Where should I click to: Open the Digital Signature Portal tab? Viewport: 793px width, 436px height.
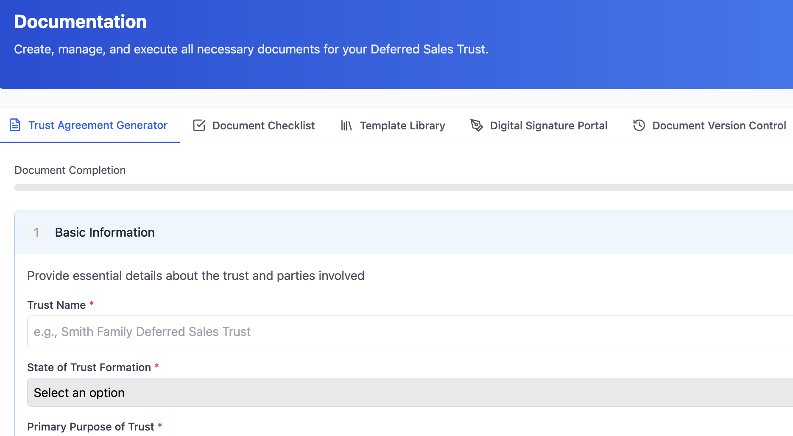(x=548, y=126)
